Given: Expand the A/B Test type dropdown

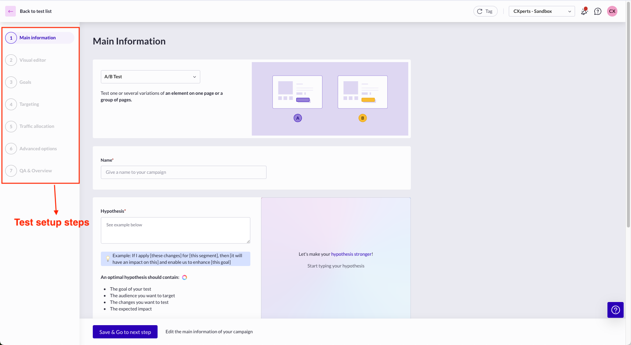Looking at the screenshot, I should pos(150,77).
